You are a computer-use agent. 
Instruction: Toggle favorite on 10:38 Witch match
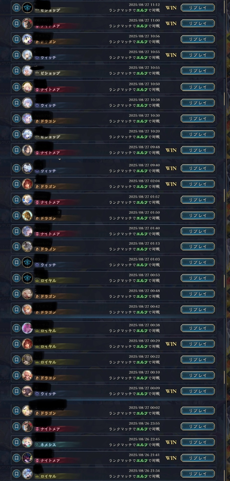pyautogui.click(x=16, y=103)
